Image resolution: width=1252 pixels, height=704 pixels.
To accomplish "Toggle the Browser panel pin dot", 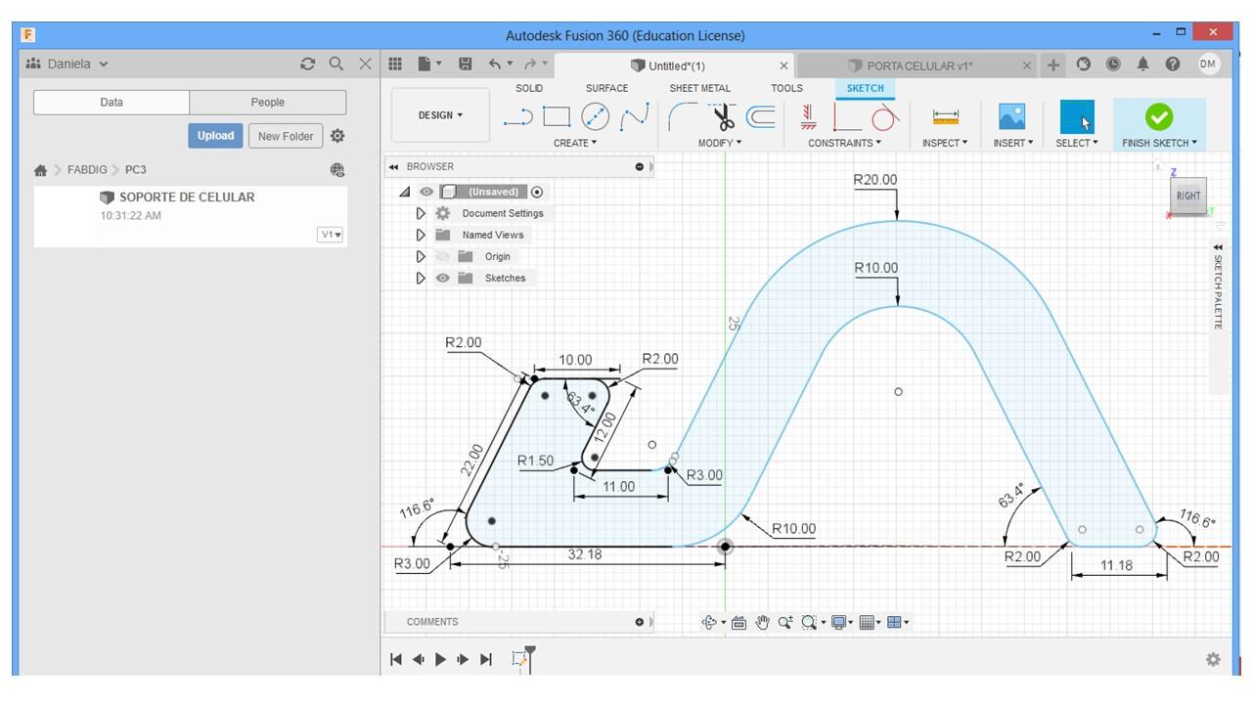I will coord(640,167).
